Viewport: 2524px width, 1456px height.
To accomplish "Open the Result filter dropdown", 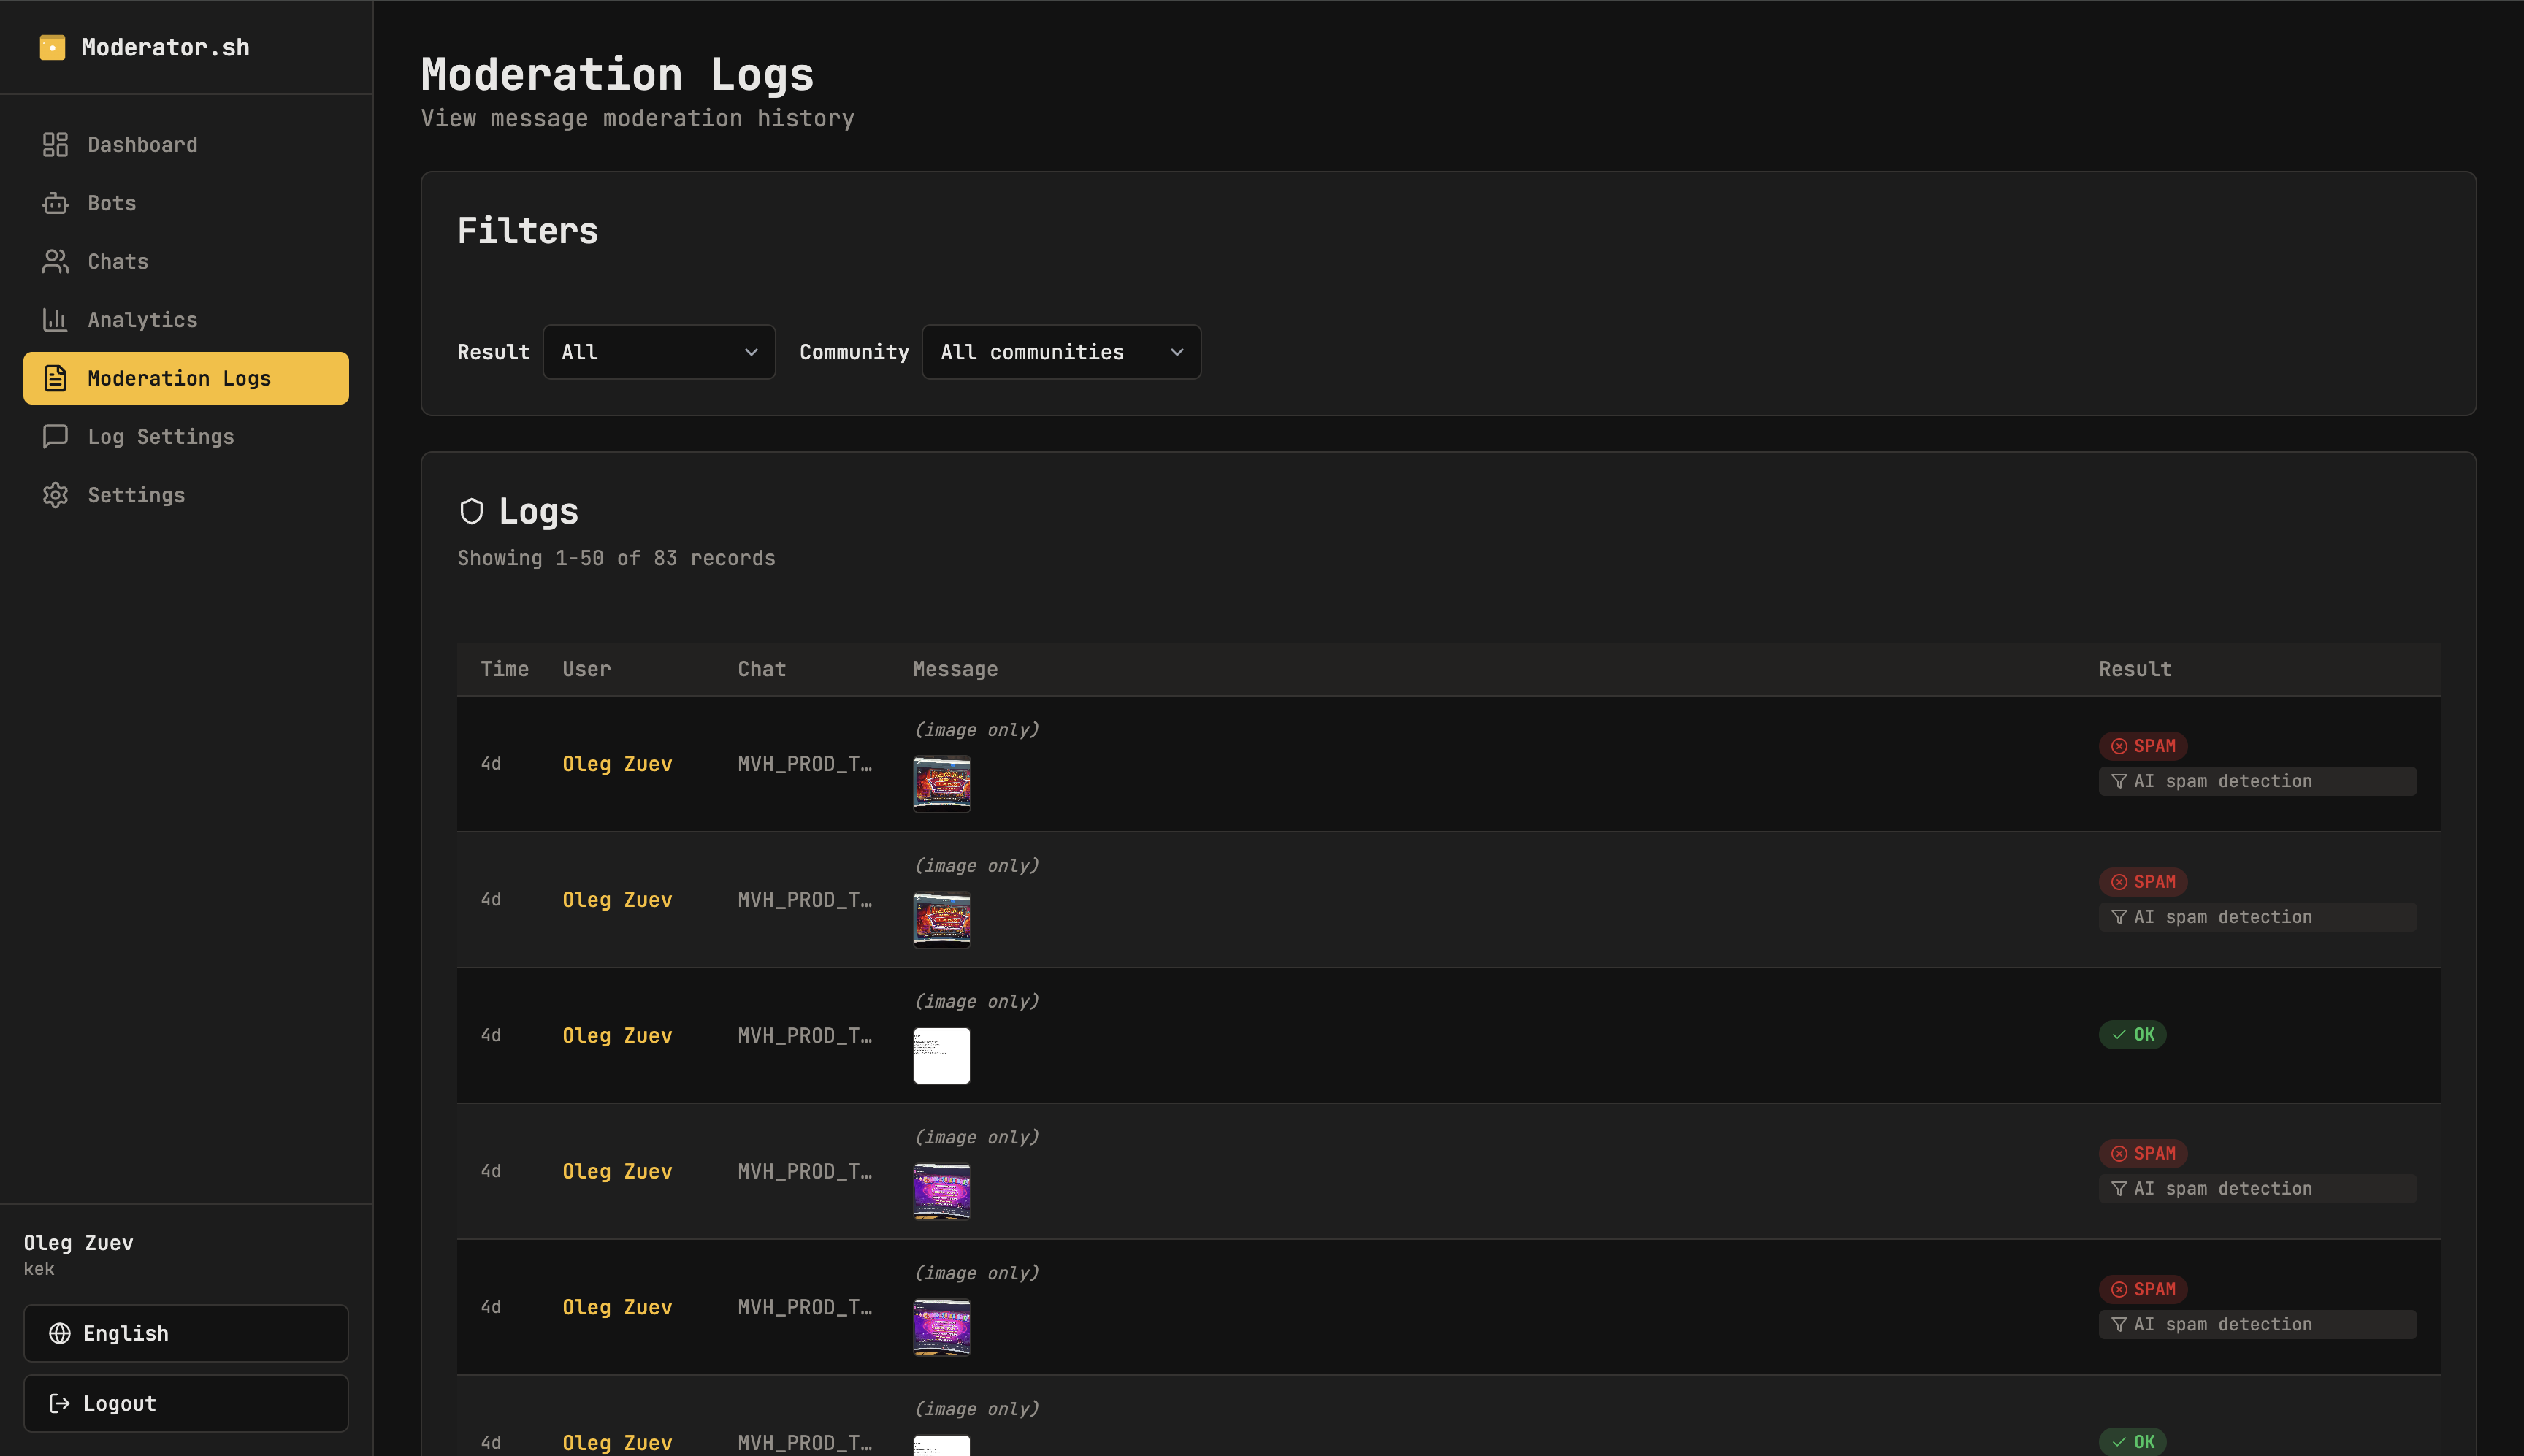I will [x=658, y=351].
